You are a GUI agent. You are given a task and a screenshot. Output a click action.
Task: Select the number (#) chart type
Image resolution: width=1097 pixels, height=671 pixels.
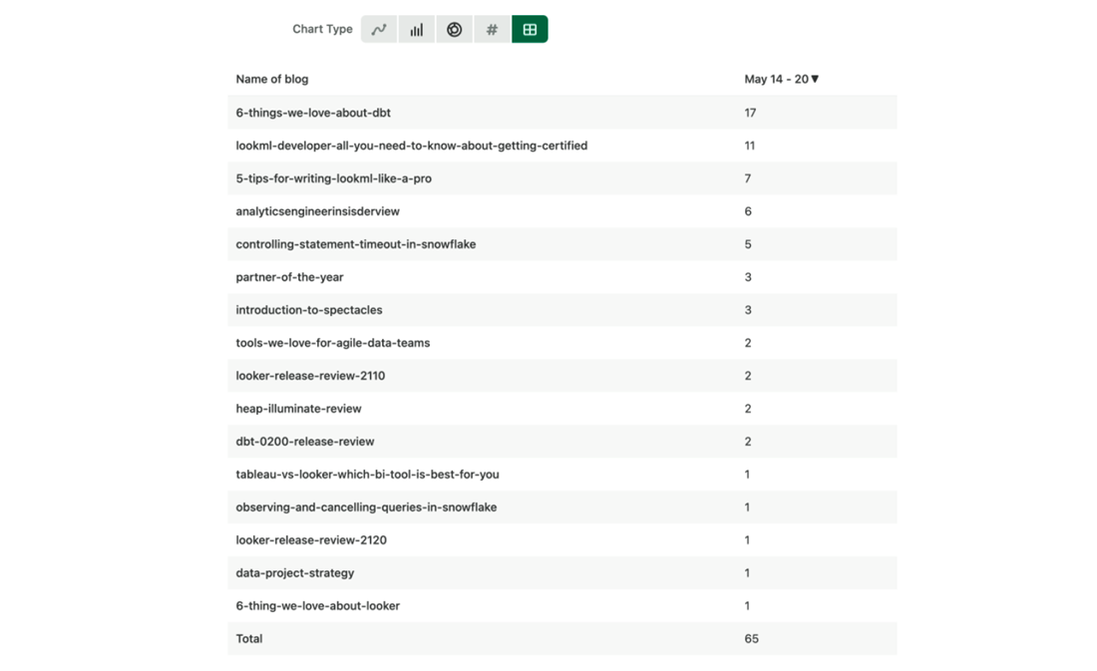tap(492, 29)
